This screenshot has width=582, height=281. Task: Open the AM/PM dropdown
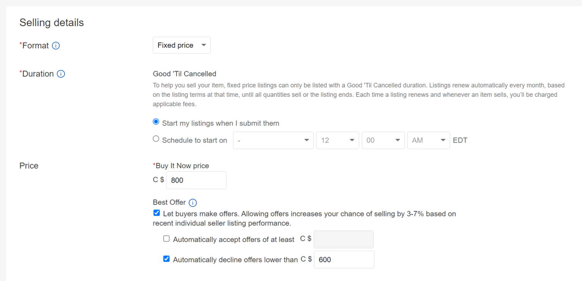point(428,140)
